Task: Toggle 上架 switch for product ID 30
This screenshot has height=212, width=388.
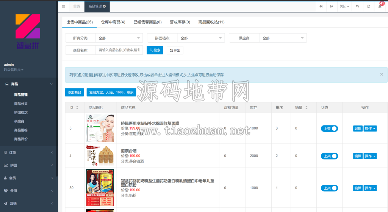Action: pos(329,188)
